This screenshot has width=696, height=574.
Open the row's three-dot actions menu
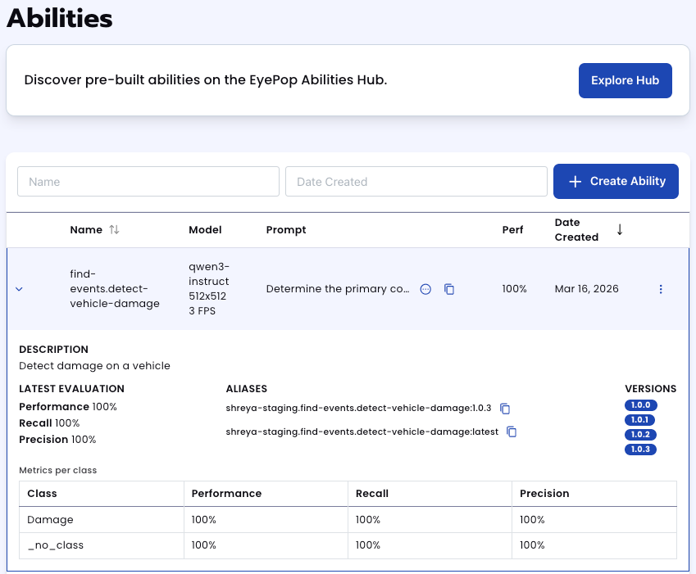[x=661, y=289]
